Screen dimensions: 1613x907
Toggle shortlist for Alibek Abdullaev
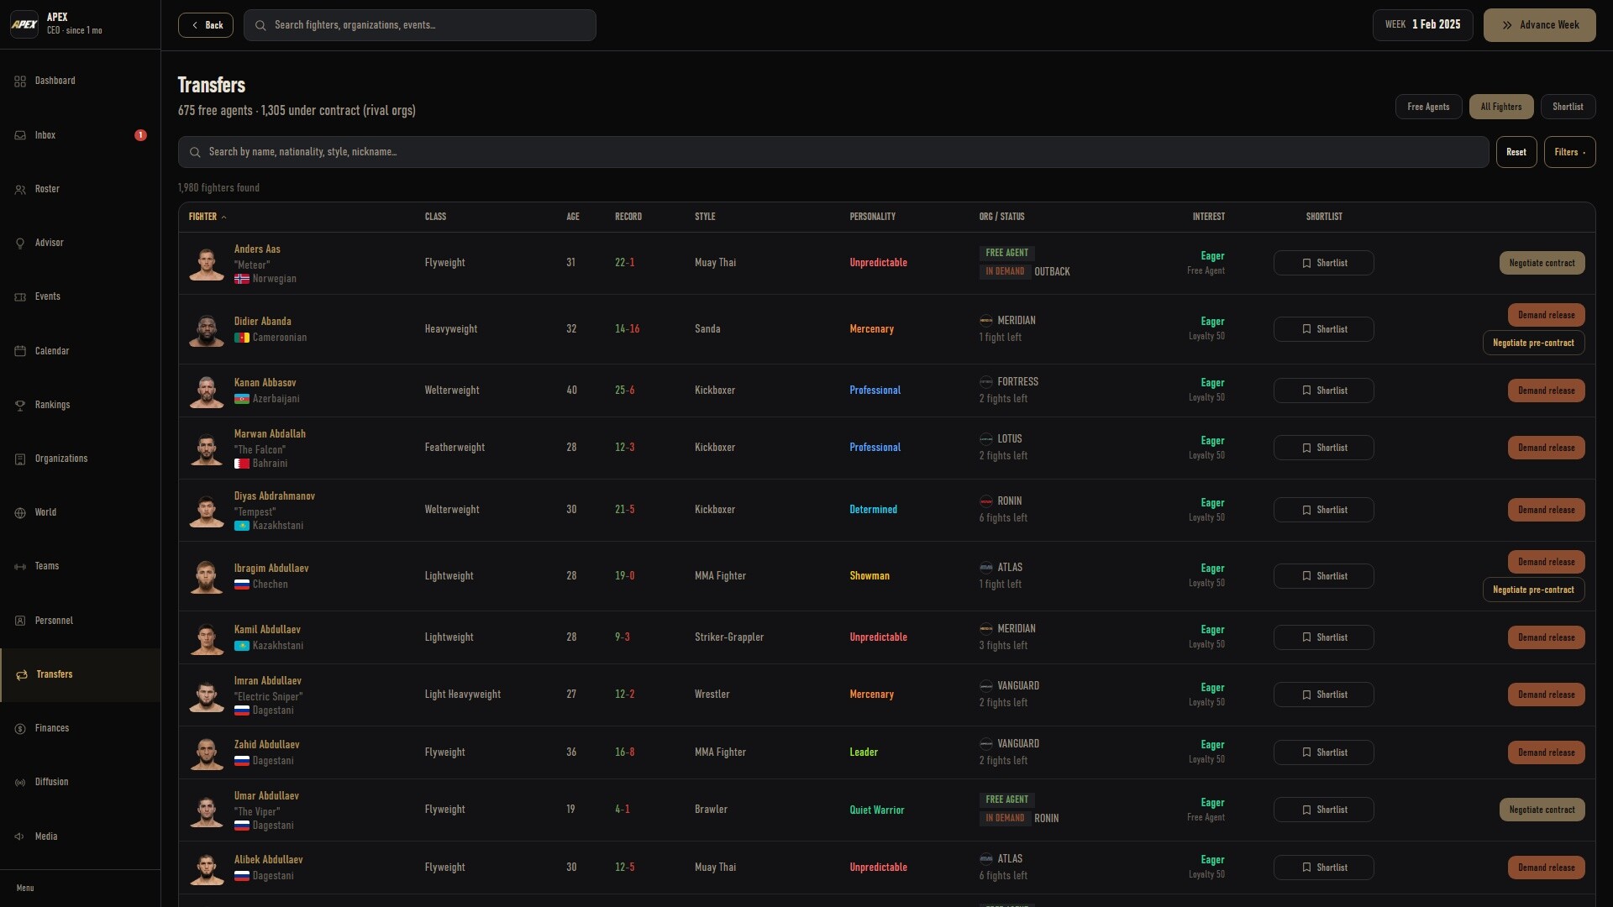point(1323,868)
